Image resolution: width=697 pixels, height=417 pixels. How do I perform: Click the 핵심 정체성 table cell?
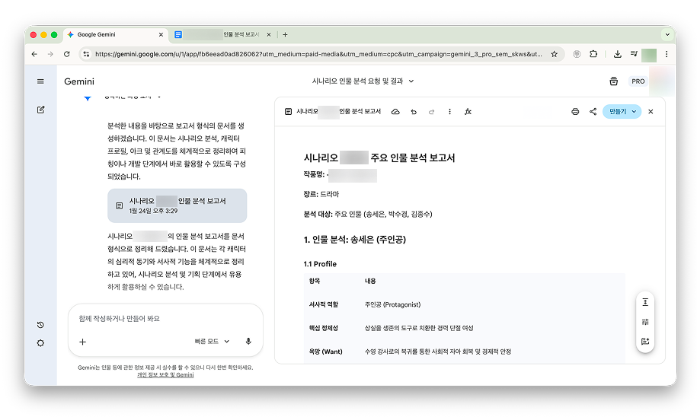[324, 328]
